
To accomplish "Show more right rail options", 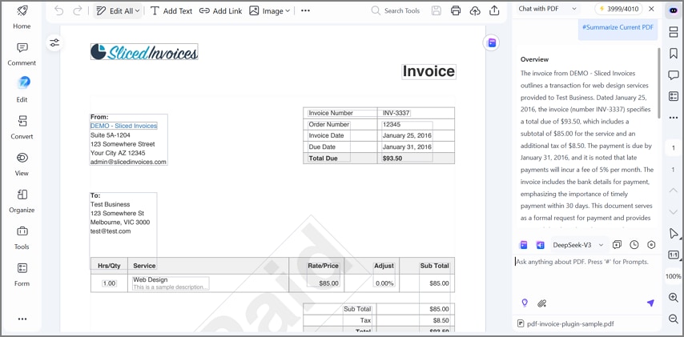I will coord(673,116).
